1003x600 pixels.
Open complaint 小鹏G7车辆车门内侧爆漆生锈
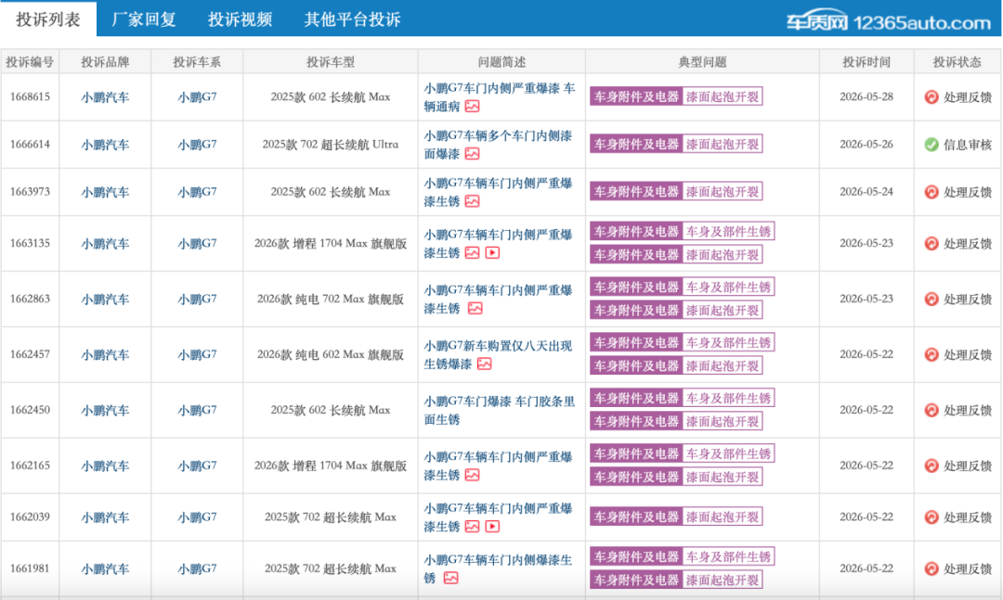pyautogui.click(x=498, y=568)
